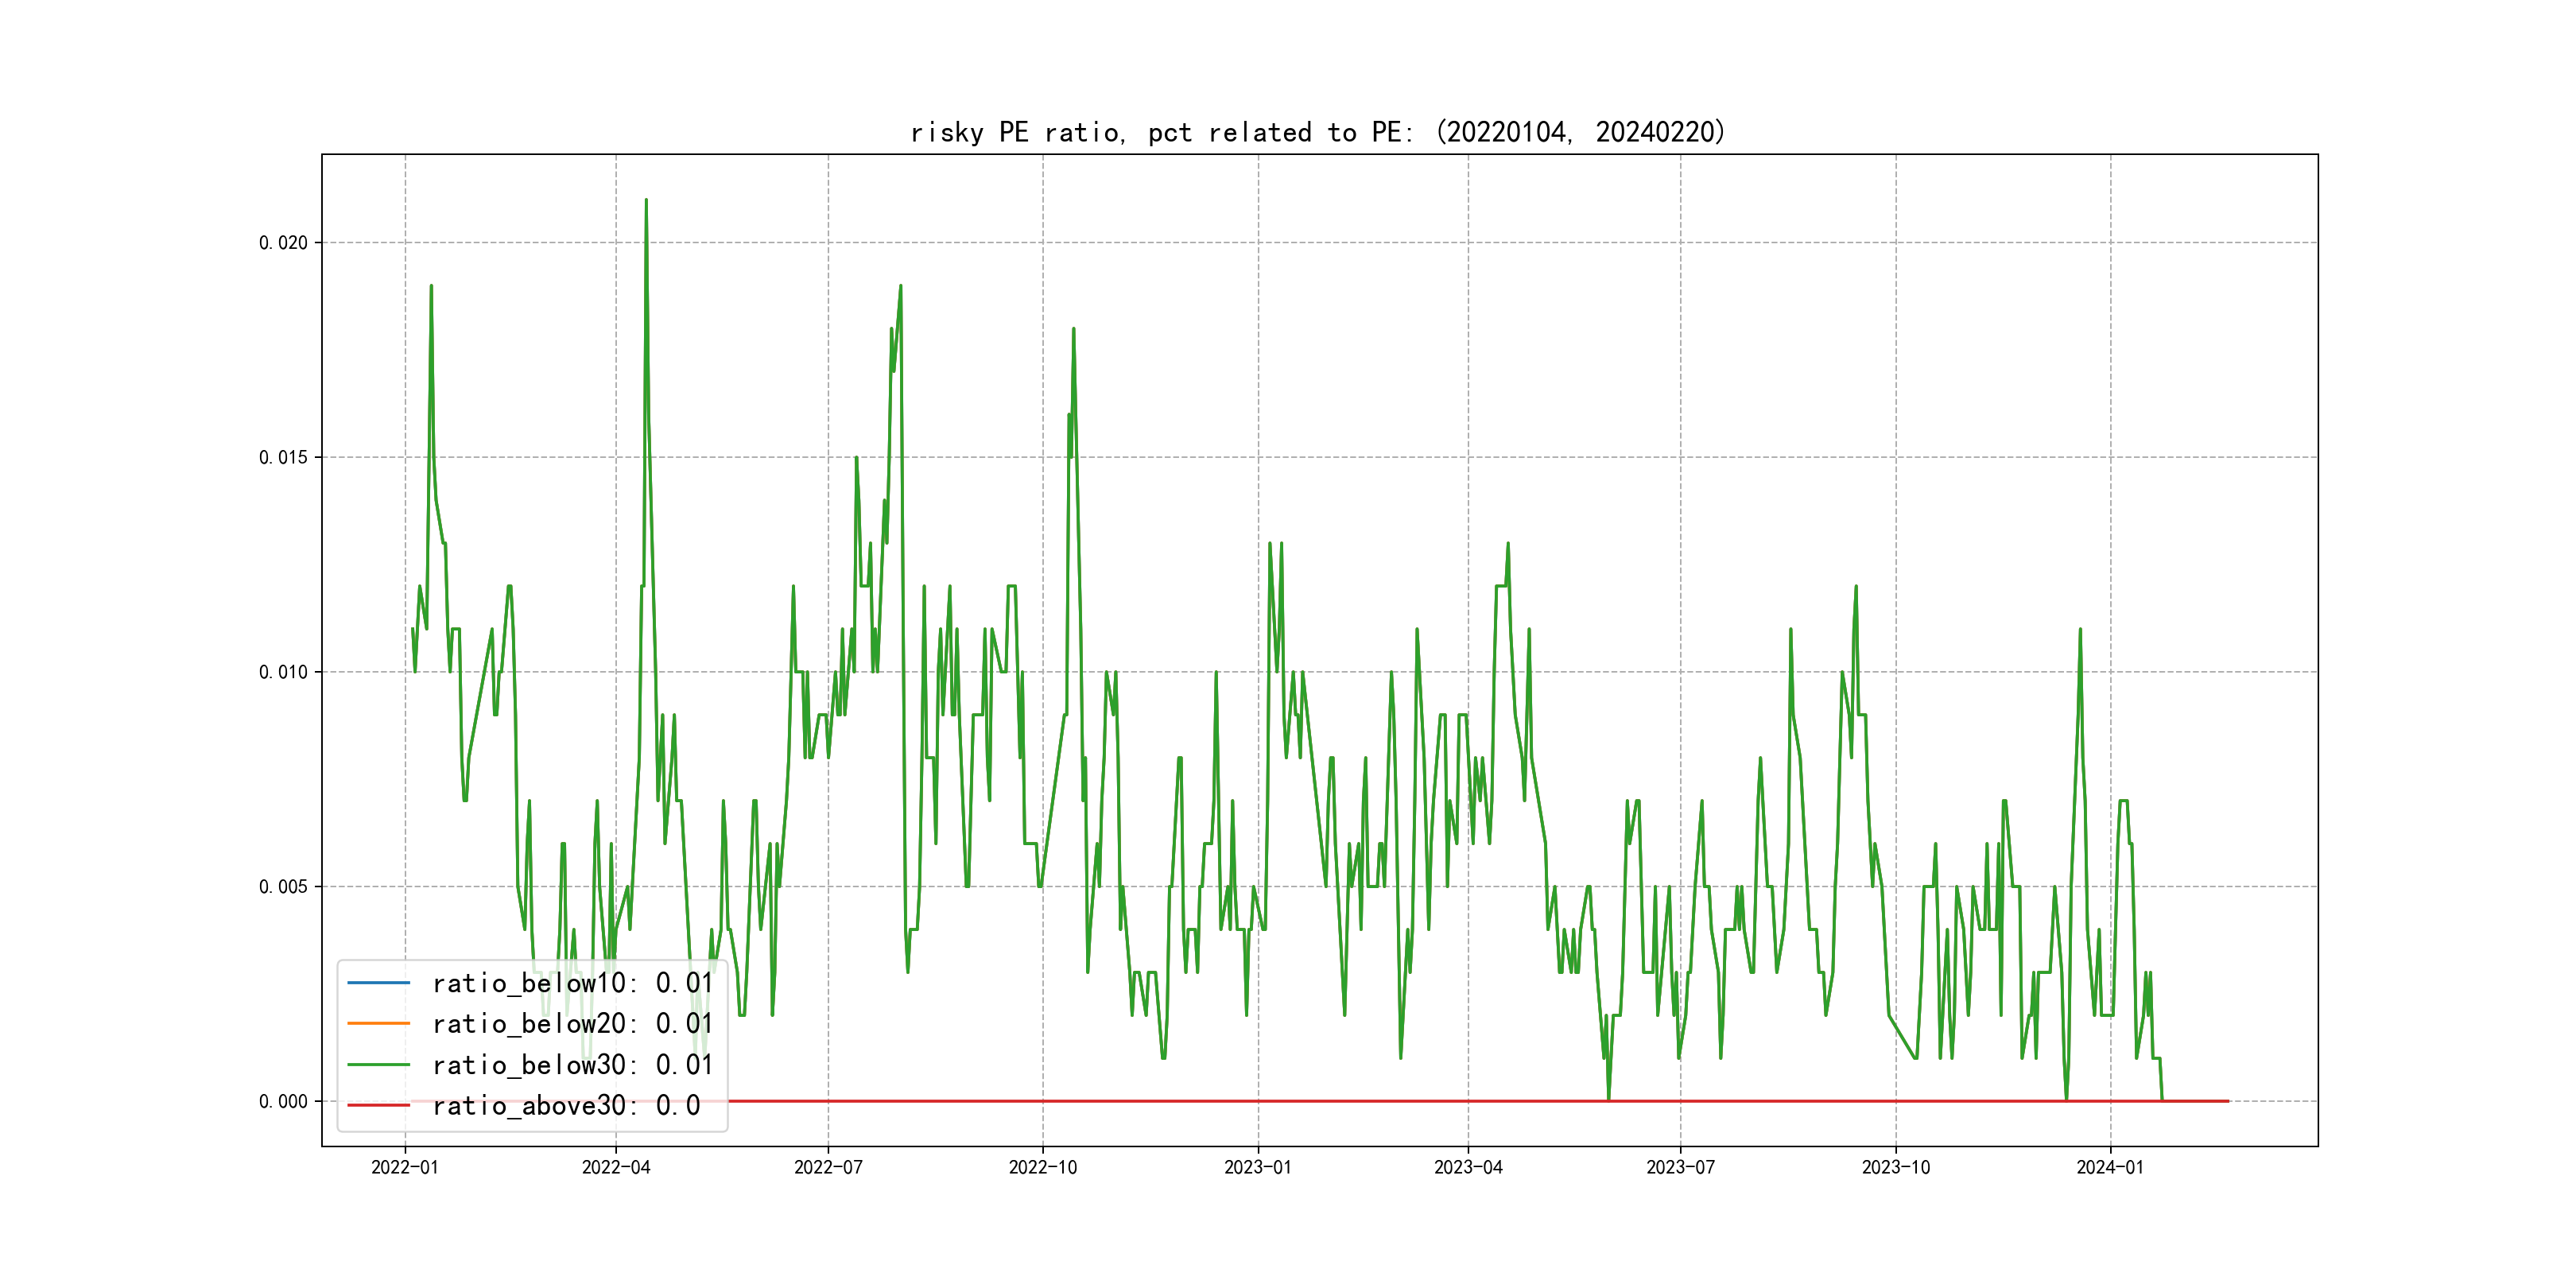Click the 0.020 y-axis tick label
The width and height of the screenshot is (2576, 1288).
[283, 243]
